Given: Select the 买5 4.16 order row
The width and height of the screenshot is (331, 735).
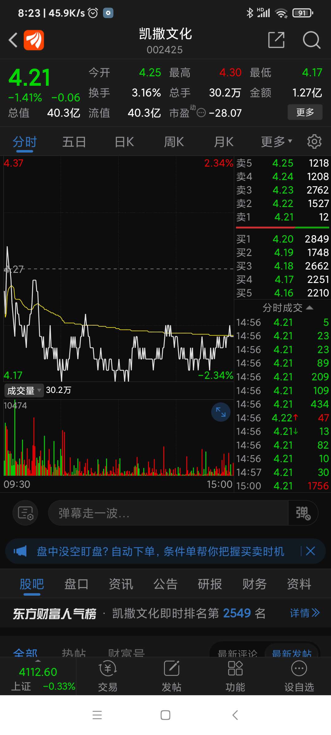Looking at the screenshot, I should click(282, 293).
